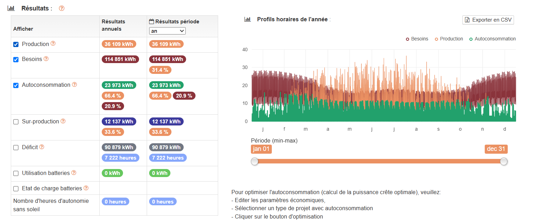The width and height of the screenshot is (537, 222).
Task: Open the Déficit help question mark
Action: click(x=42, y=147)
